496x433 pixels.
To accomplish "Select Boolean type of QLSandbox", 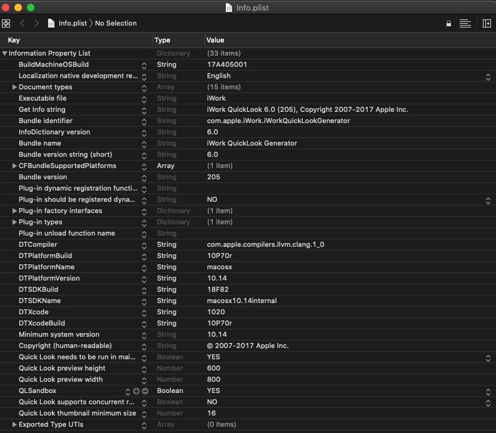I will 170,391.
